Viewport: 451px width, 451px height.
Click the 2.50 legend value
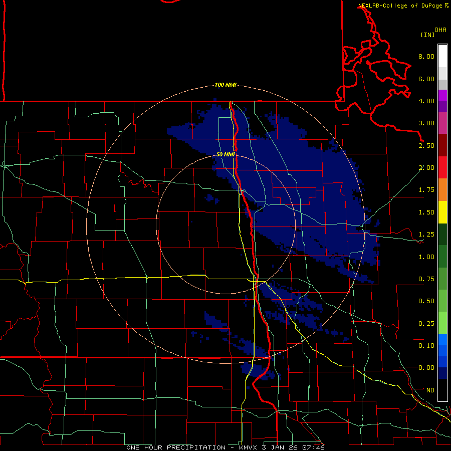pos(426,145)
